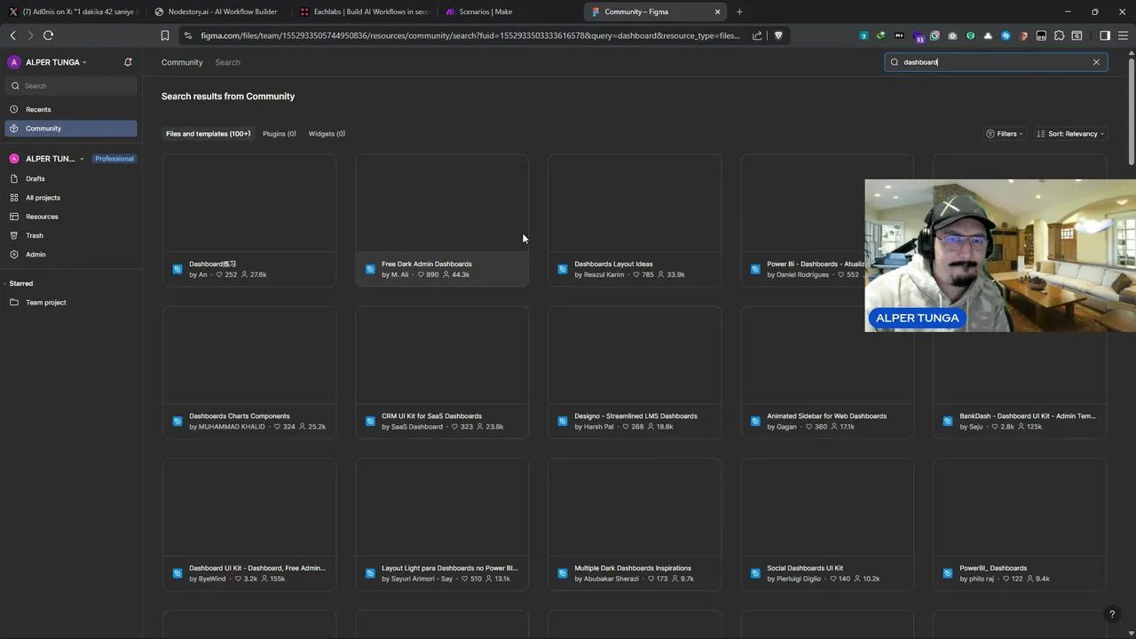Switch to the Nodestory.ai browser tab

(x=217, y=12)
